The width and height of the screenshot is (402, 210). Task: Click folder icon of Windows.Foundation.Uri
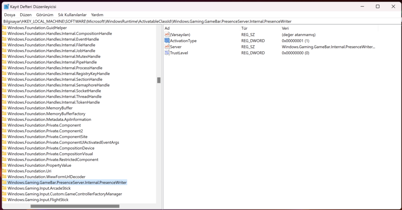(x=5, y=171)
